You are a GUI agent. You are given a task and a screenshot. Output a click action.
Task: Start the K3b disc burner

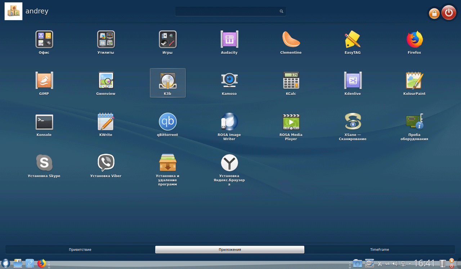point(167,81)
